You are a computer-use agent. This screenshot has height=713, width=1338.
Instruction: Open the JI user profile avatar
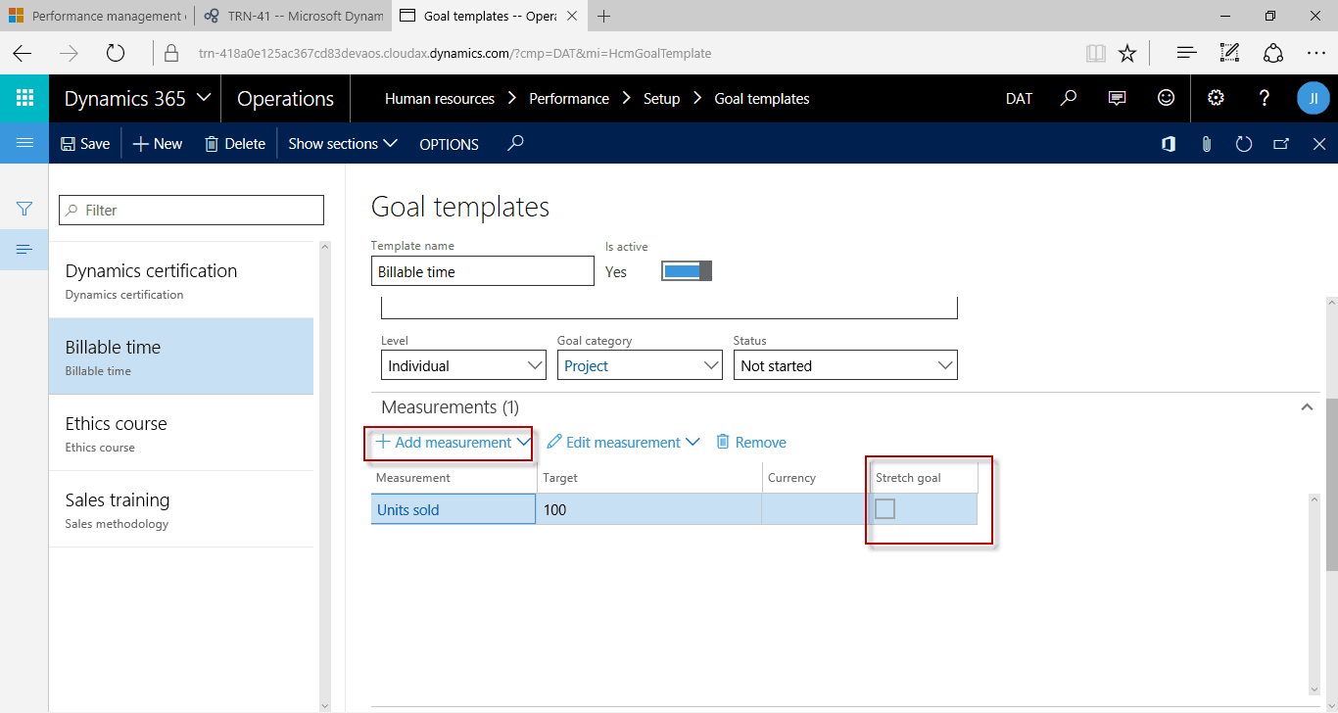pyautogui.click(x=1314, y=98)
